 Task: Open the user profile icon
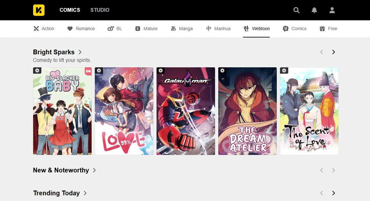(x=332, y=10)
